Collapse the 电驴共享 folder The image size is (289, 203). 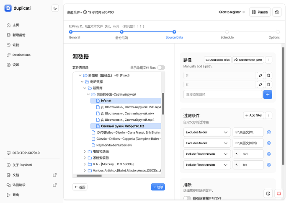tap(82, 81)
